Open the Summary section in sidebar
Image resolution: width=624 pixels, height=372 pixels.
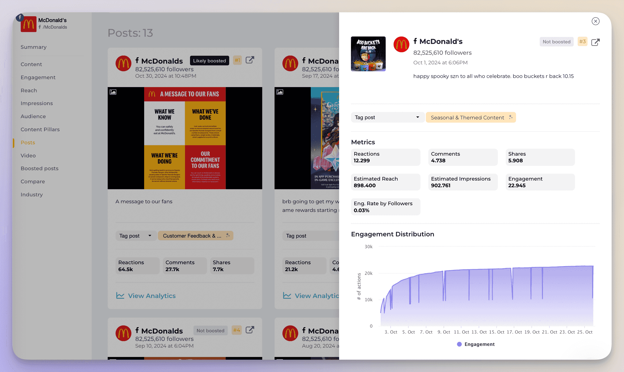[x=34, y=47]
